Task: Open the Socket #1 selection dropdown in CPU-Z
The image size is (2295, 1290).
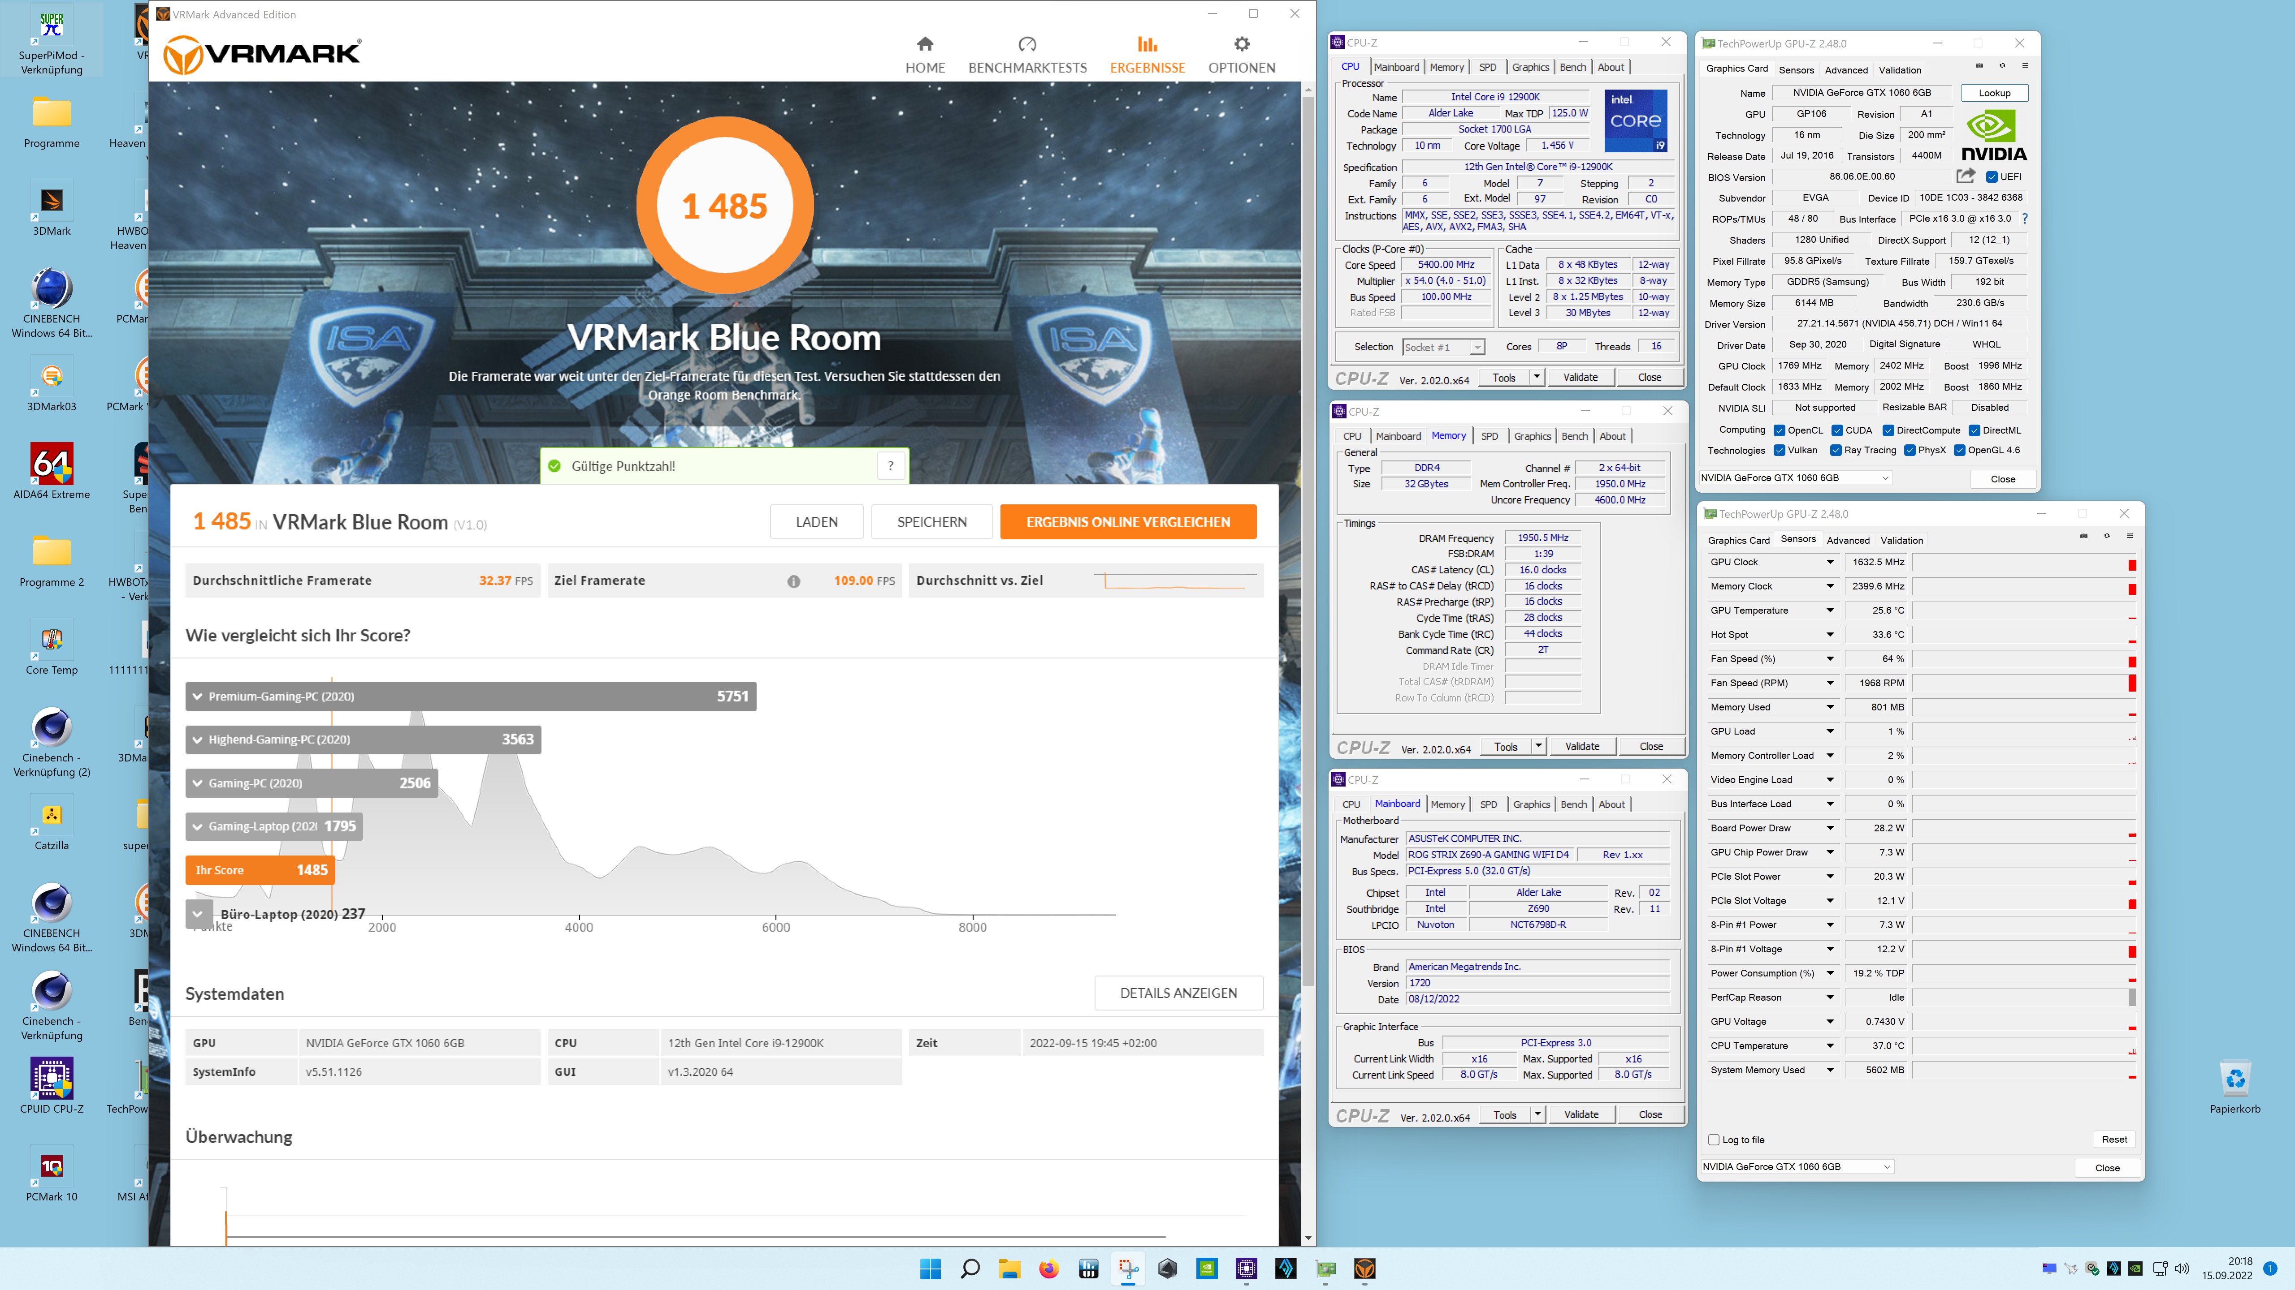Action: [1443, 347]
